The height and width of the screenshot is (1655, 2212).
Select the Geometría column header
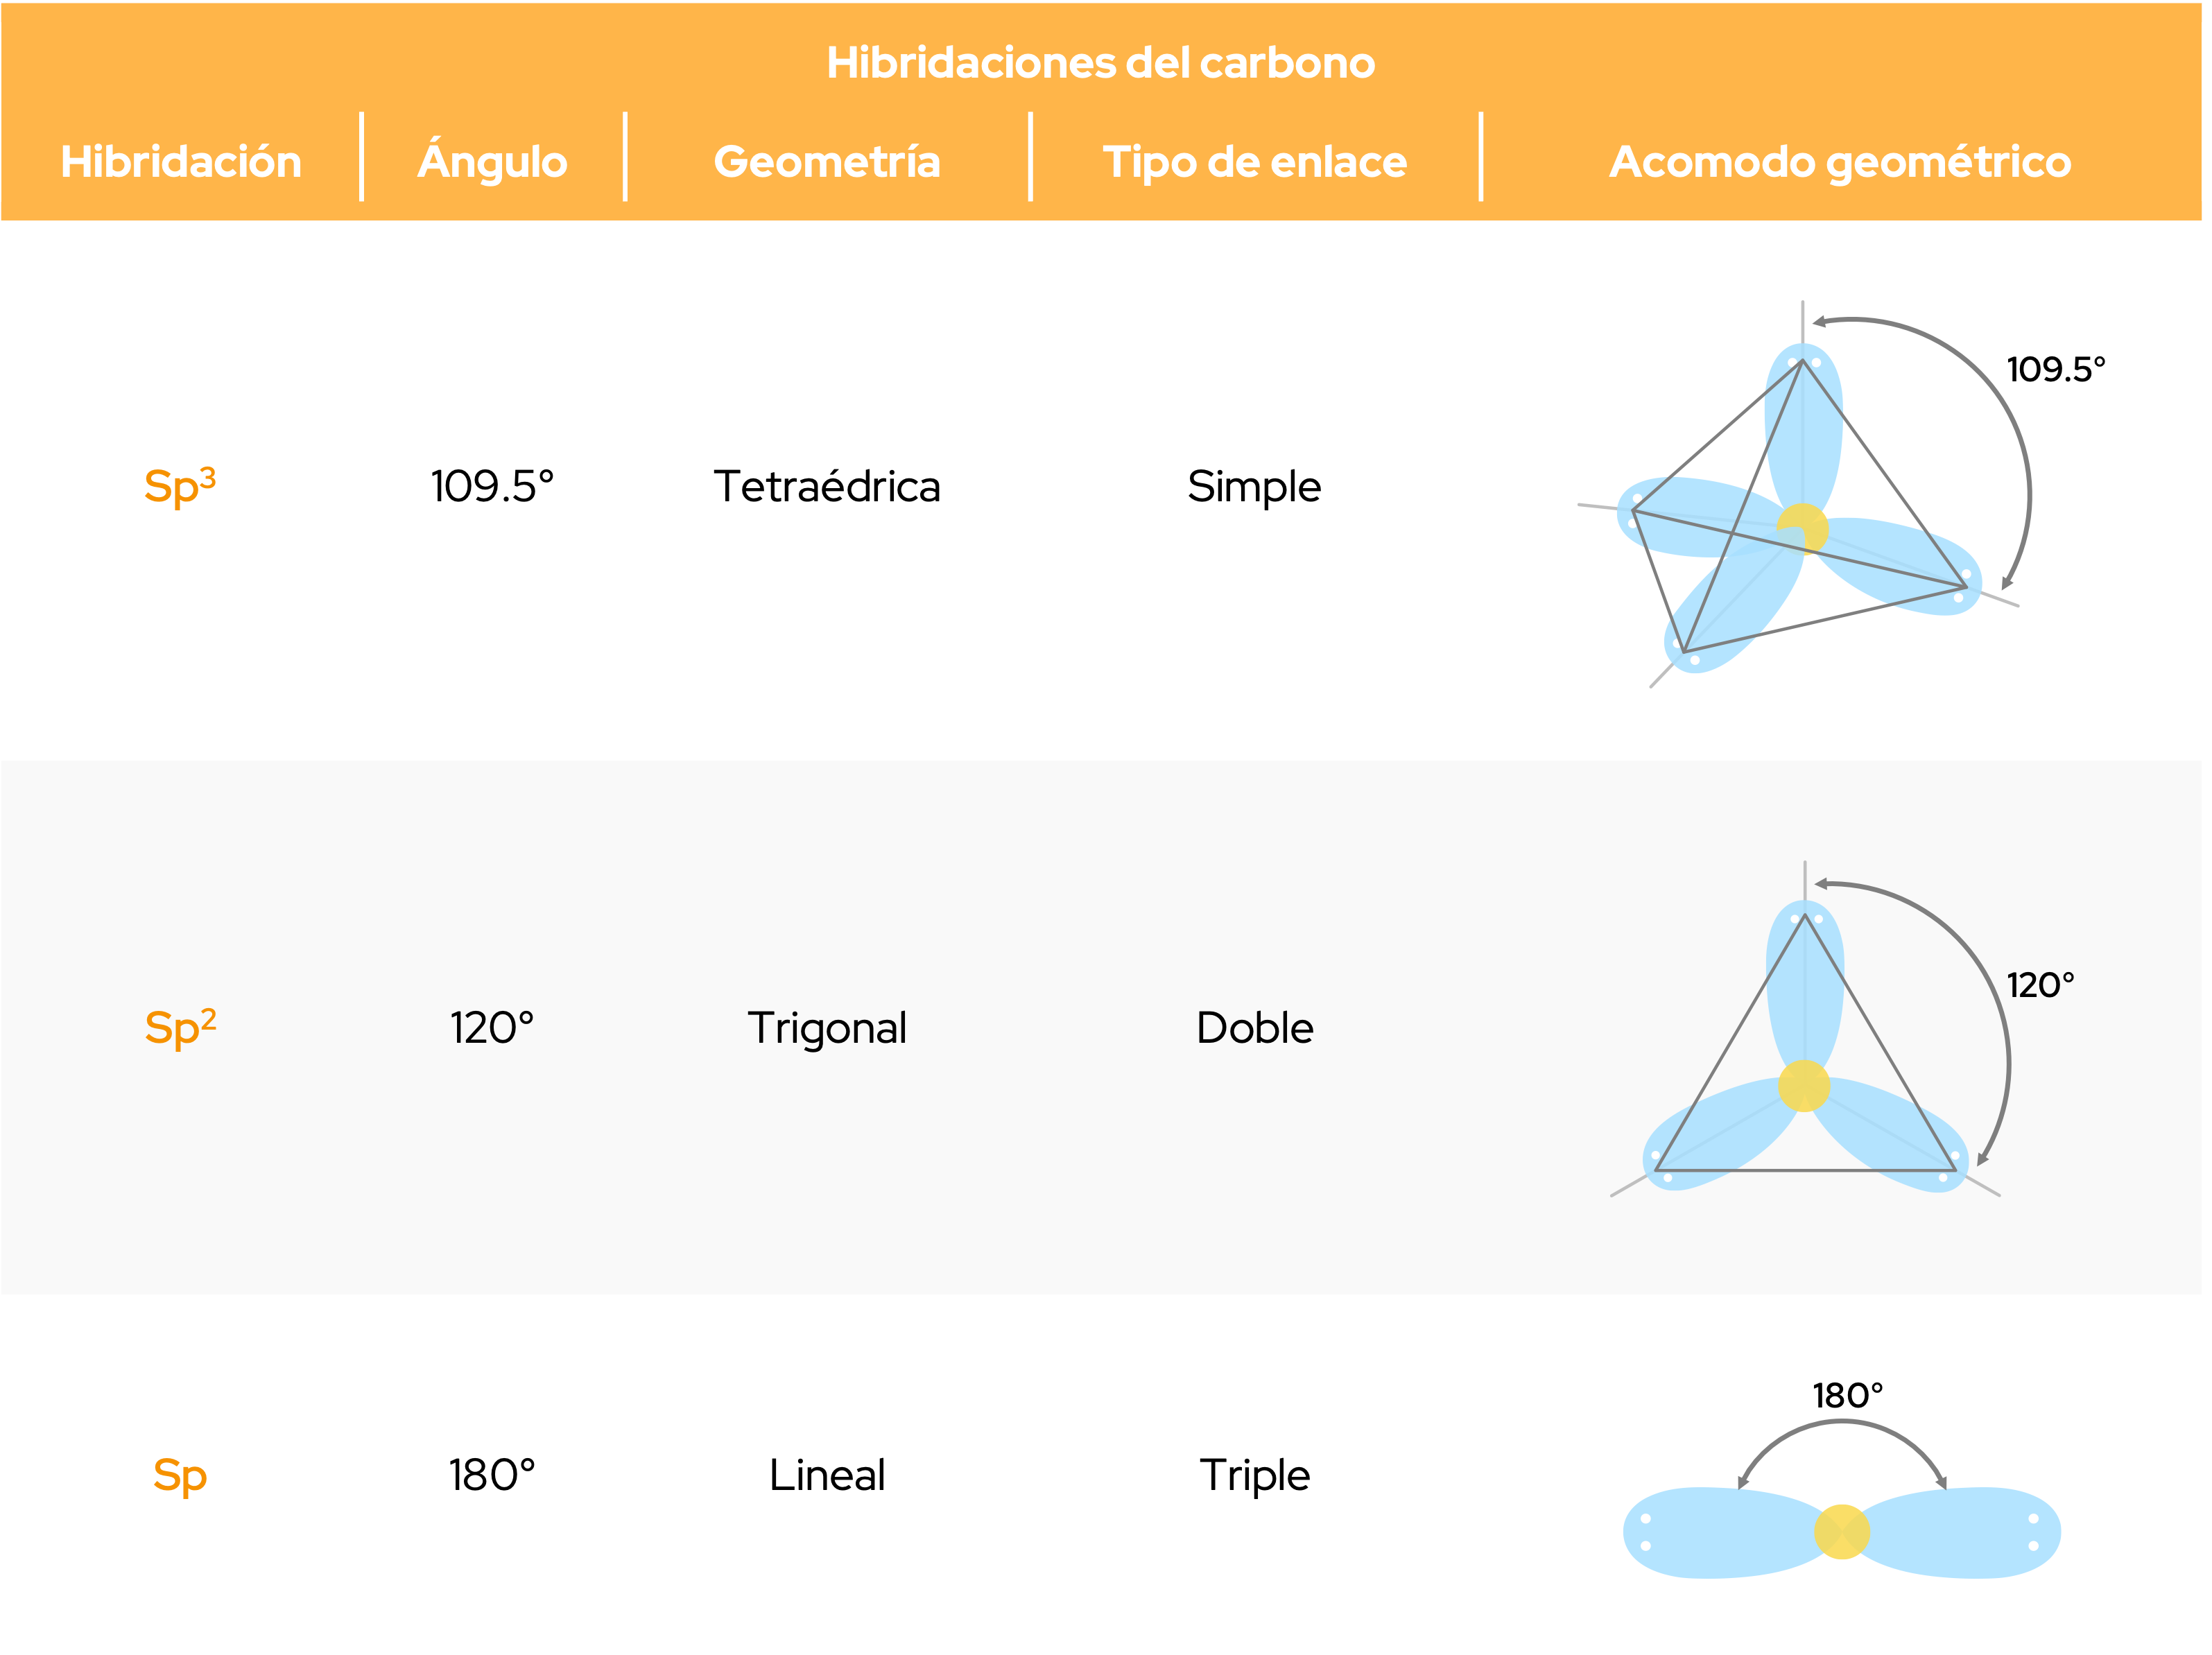[x=827, y=160]
